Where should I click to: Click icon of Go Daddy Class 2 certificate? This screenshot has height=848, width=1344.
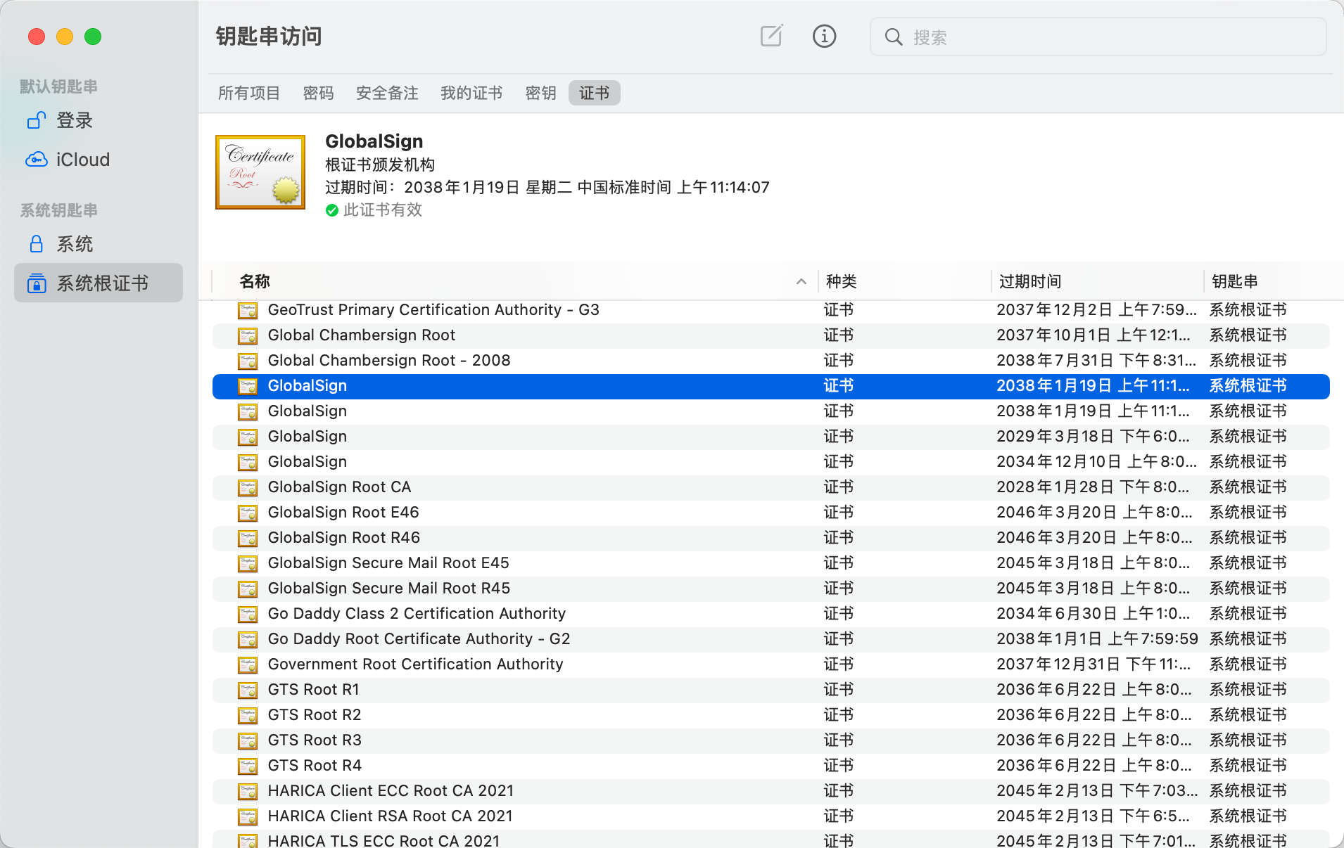click(x=248, y=614)
